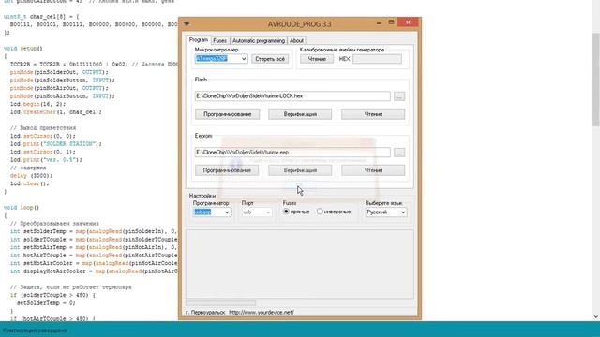
Task: Click the Arduino editor vertical scrollbar
Action: tap(596, 80)
